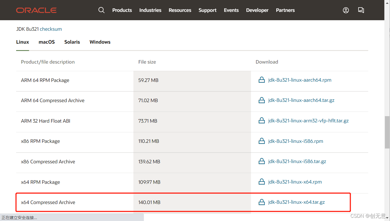Click lock icon for jdk-8u321-linux-x64.rpm
Viewport: 390px width, 221px height.
click(x=262, y=182)
